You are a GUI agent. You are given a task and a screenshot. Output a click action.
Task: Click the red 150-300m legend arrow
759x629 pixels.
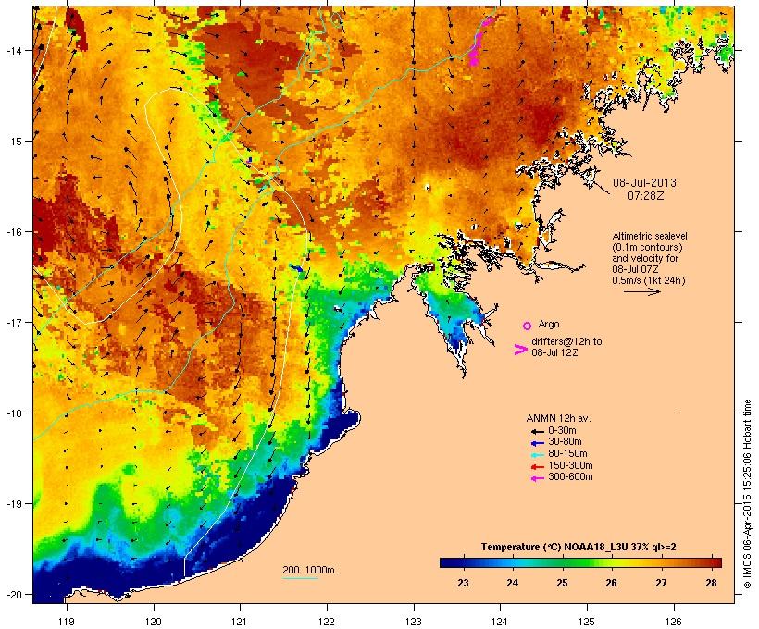pyautogui.click(x=537, y=467)
